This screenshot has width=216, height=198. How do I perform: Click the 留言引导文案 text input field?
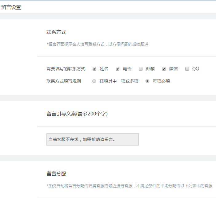pos(93,139)
